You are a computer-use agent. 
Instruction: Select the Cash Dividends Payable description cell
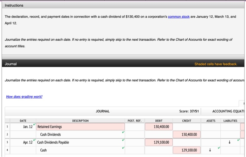[80, 142]
